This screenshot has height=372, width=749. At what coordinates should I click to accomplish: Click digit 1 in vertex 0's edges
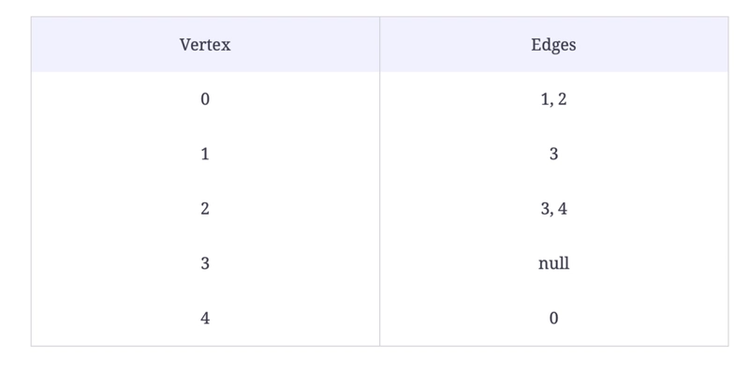click(x=545, y=99)
